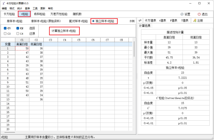Click the 低蛋白组 variable name cell in grid
The width and height of the screenshot is (214, 140).
pos(36,44)
